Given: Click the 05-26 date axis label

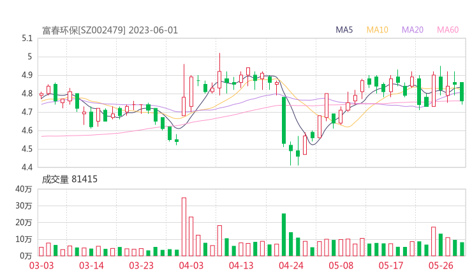Looking at the screenshot, I should (x=441, y=265).
